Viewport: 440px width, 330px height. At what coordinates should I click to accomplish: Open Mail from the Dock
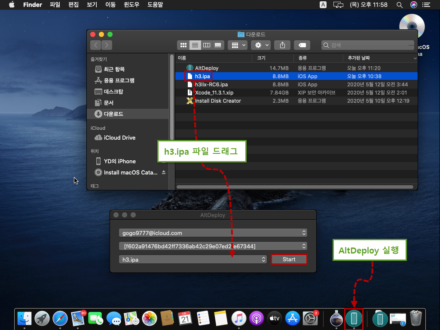coord(78,318)
